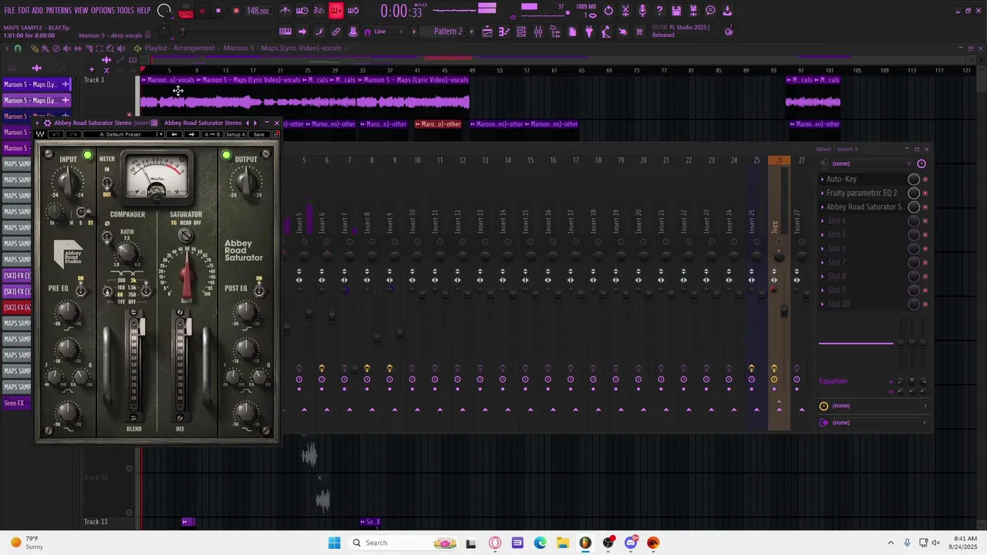The image size is (987, 555).
Task: Open the FILE menu
Action: pyautogui.click(x=9, y=11)
